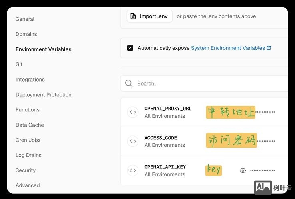
Task: Click the code icon beside OPENAI_API_KEY
Action: coord(133,170)
